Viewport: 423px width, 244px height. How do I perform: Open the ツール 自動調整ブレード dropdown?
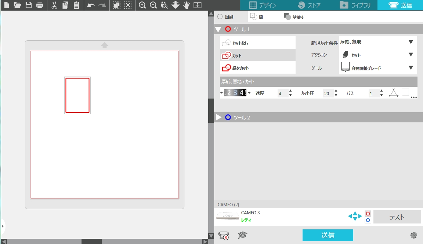pos(377,68)
